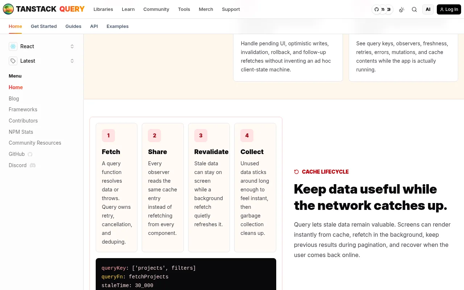Click the Latest version tag icon

(13, 61)
